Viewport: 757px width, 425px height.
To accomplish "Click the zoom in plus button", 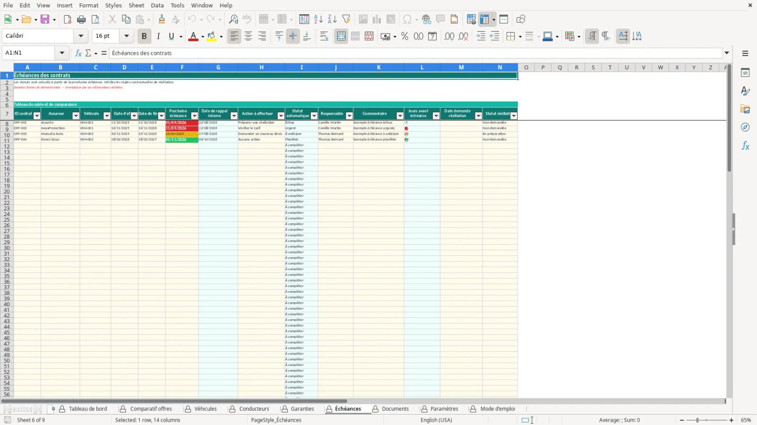I will coord(731,420).
